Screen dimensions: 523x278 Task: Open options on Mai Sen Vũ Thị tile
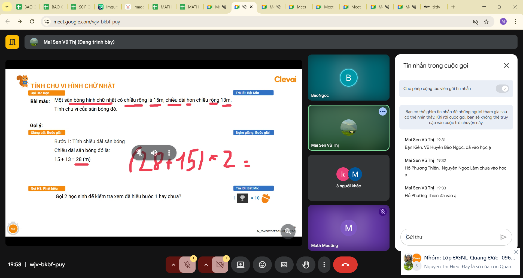coord(383,111)
